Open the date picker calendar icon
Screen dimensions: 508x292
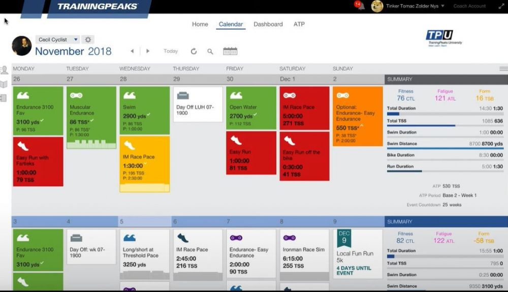click(230, 51)
